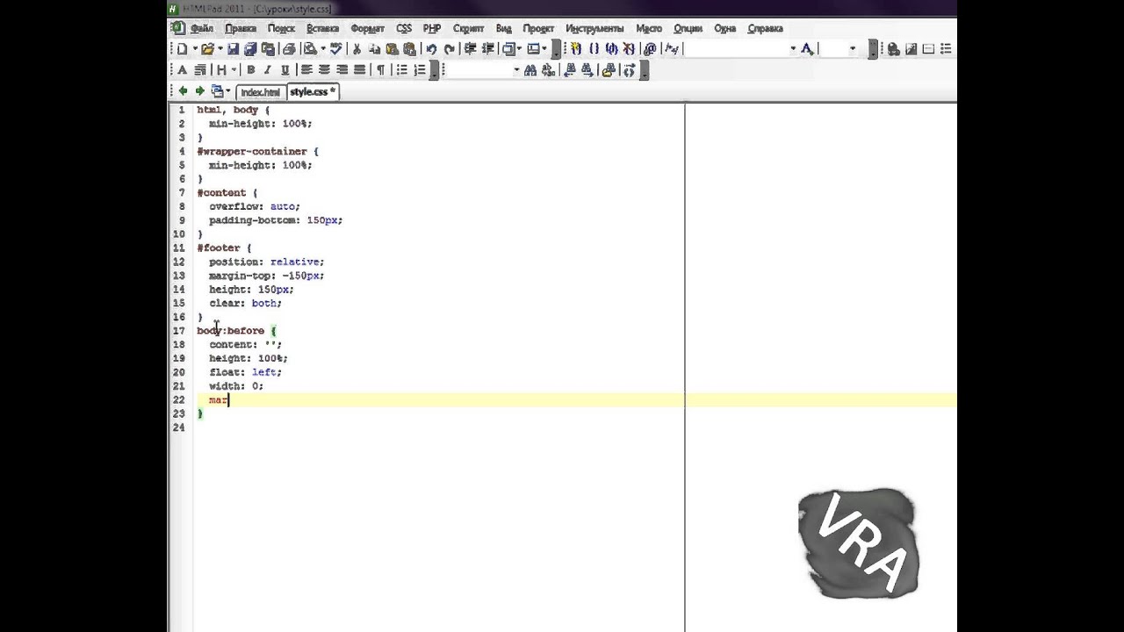Expand the Open file dropdown arrow
This screenshot has height=632, width=1124.
[220, 49]
